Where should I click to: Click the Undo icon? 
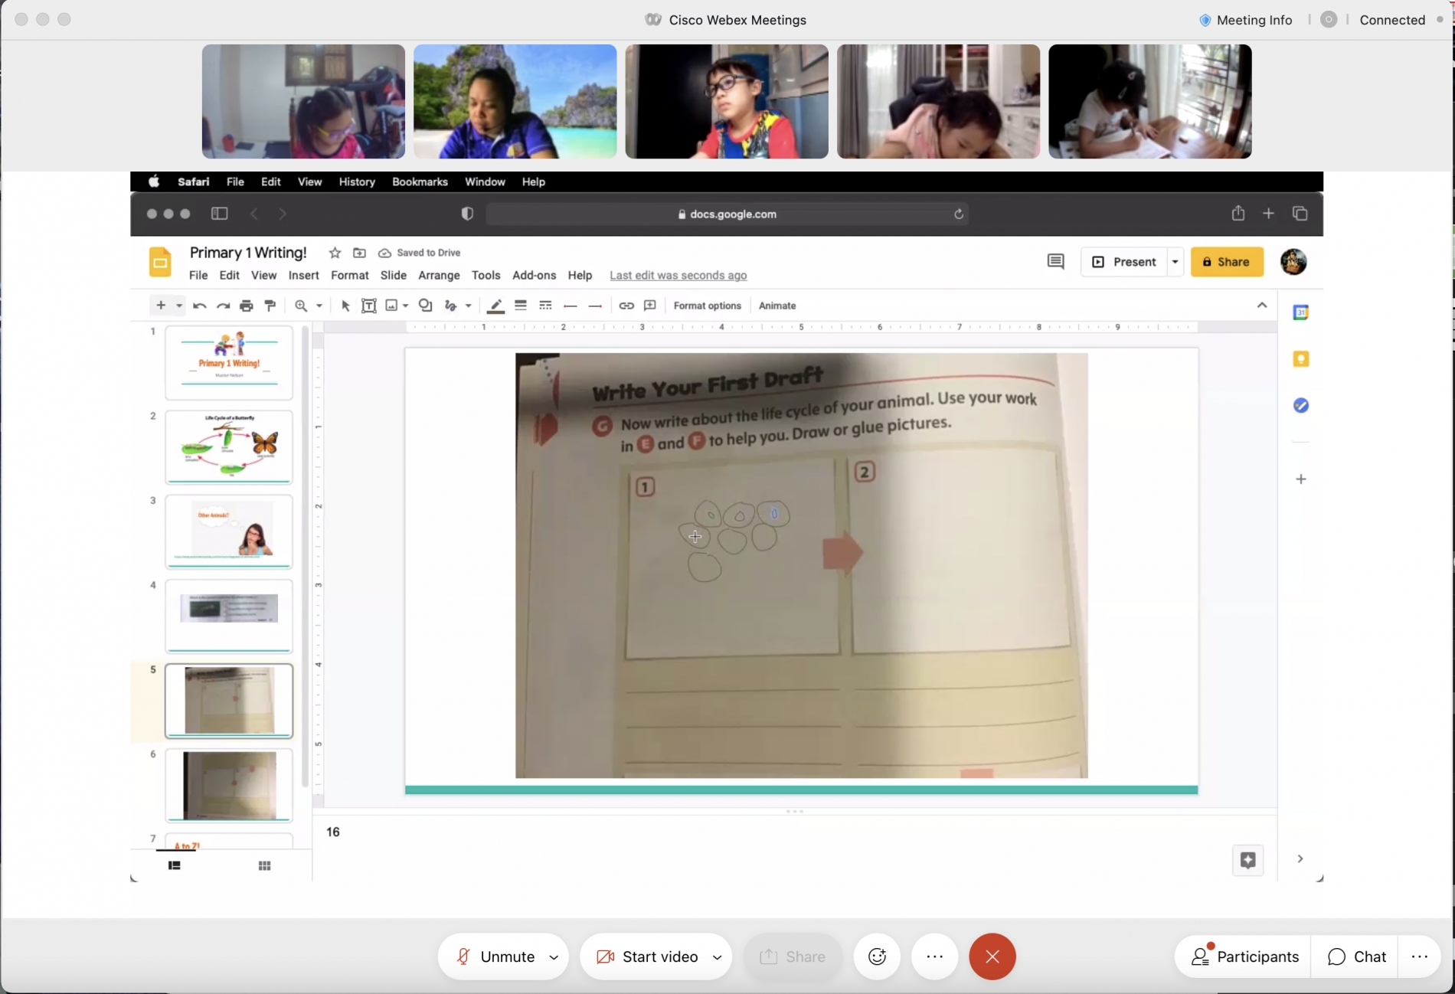coord(200,306)
